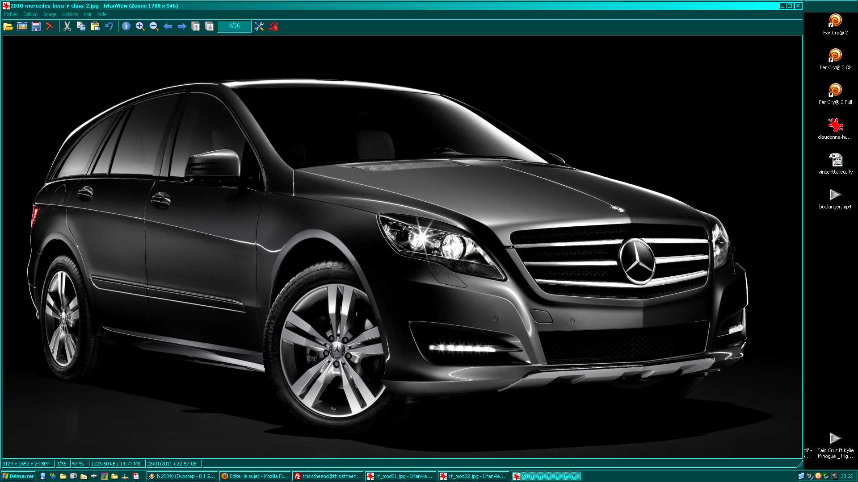This screenshot has width=858, height=482.
Task: Switch to irf_mod02.jpg IrfanView taskbar button
Action: click(474, 476)
